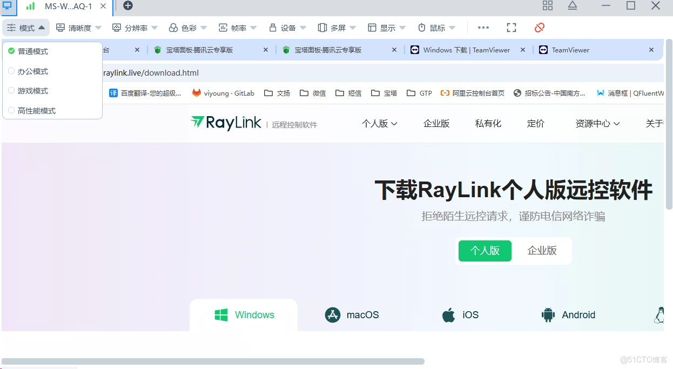Click the monitor icon at the top-left of the window
673x369 pixels.
8,6
